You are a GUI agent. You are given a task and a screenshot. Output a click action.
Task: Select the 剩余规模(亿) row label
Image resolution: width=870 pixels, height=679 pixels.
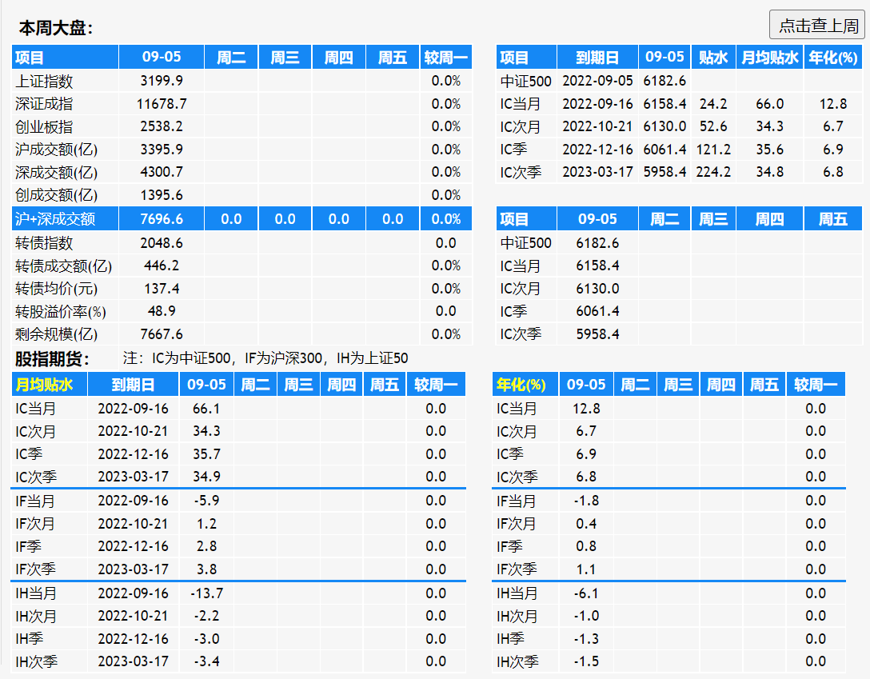click(56, 334)
